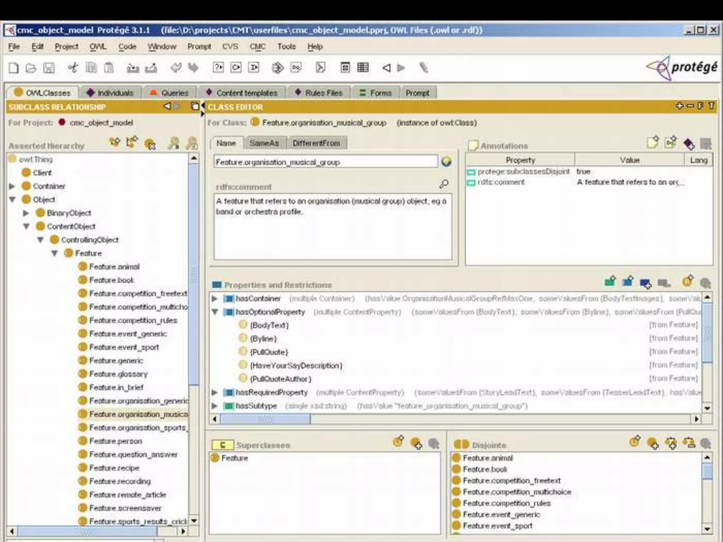Click the New project toolbar icon
The width and height of the screenshot is (723, 542).
coord(13,67)
